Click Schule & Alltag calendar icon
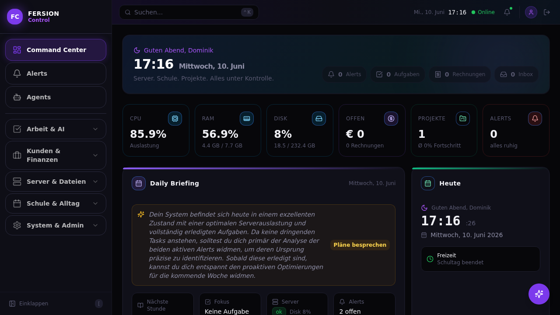Image resolution: width=560 pixels, height=315 pixels. (17, 203)
